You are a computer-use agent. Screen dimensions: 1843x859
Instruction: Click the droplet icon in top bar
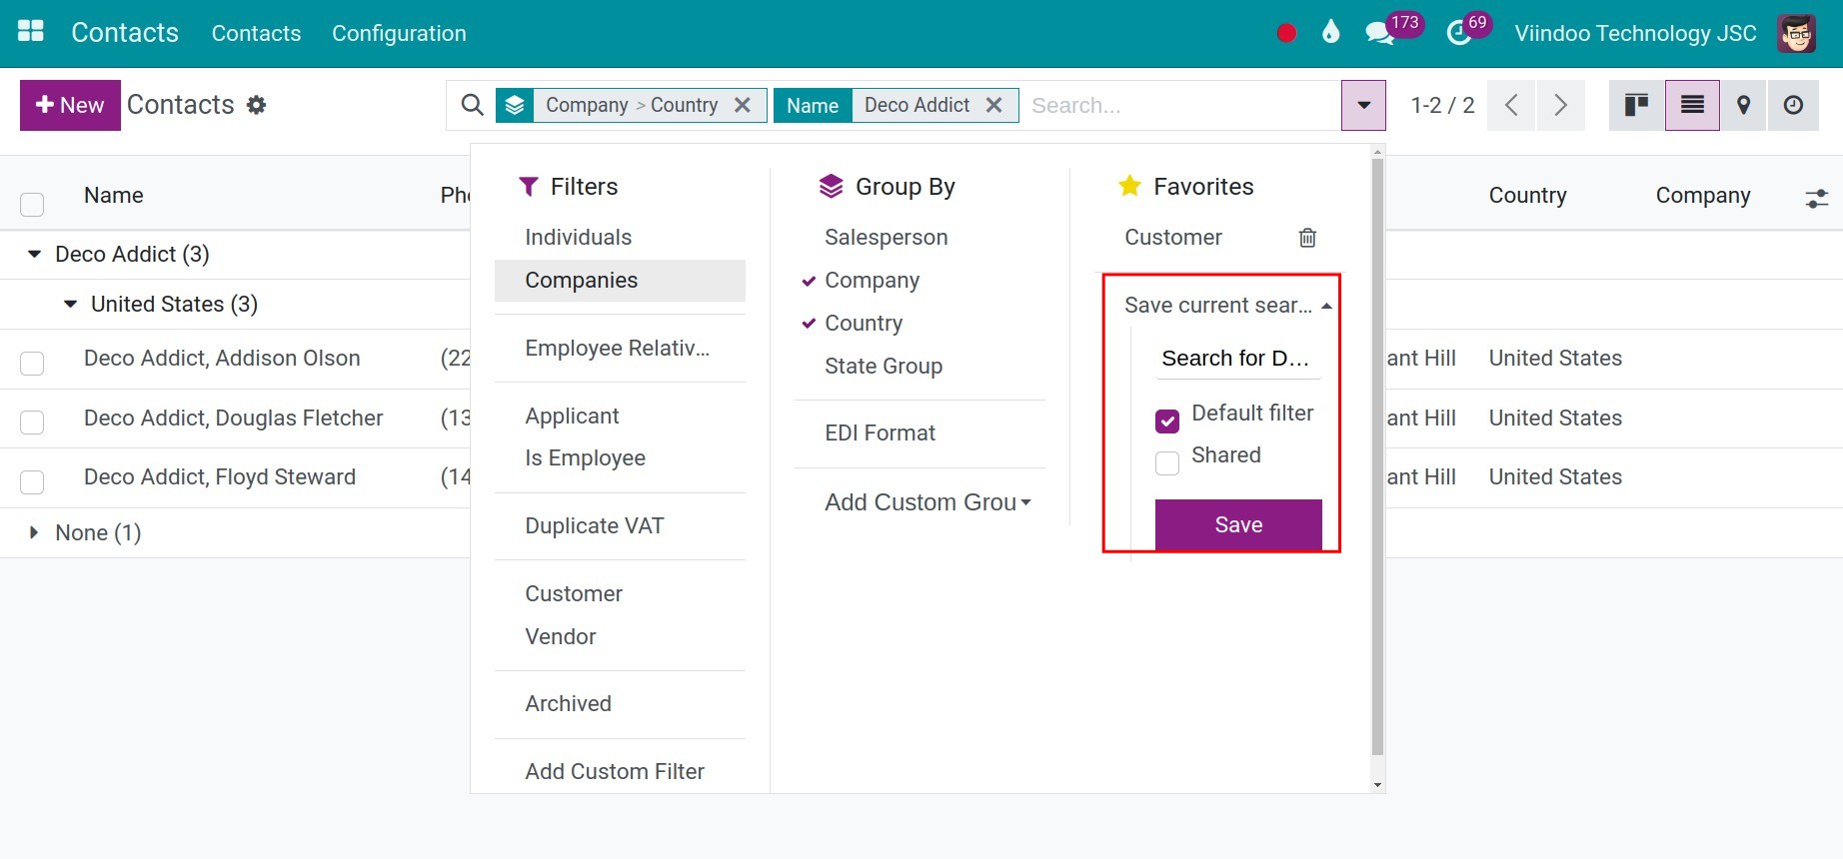pyautogui.click(x=1330, y=32)
